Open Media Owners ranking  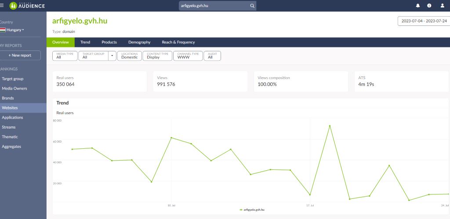point(15,89)
